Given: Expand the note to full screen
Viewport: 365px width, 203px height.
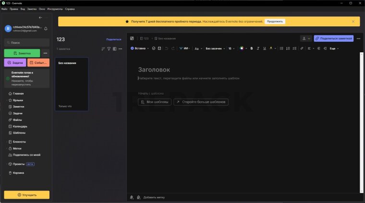Looking at the screenshot, I should coord(132,38).
